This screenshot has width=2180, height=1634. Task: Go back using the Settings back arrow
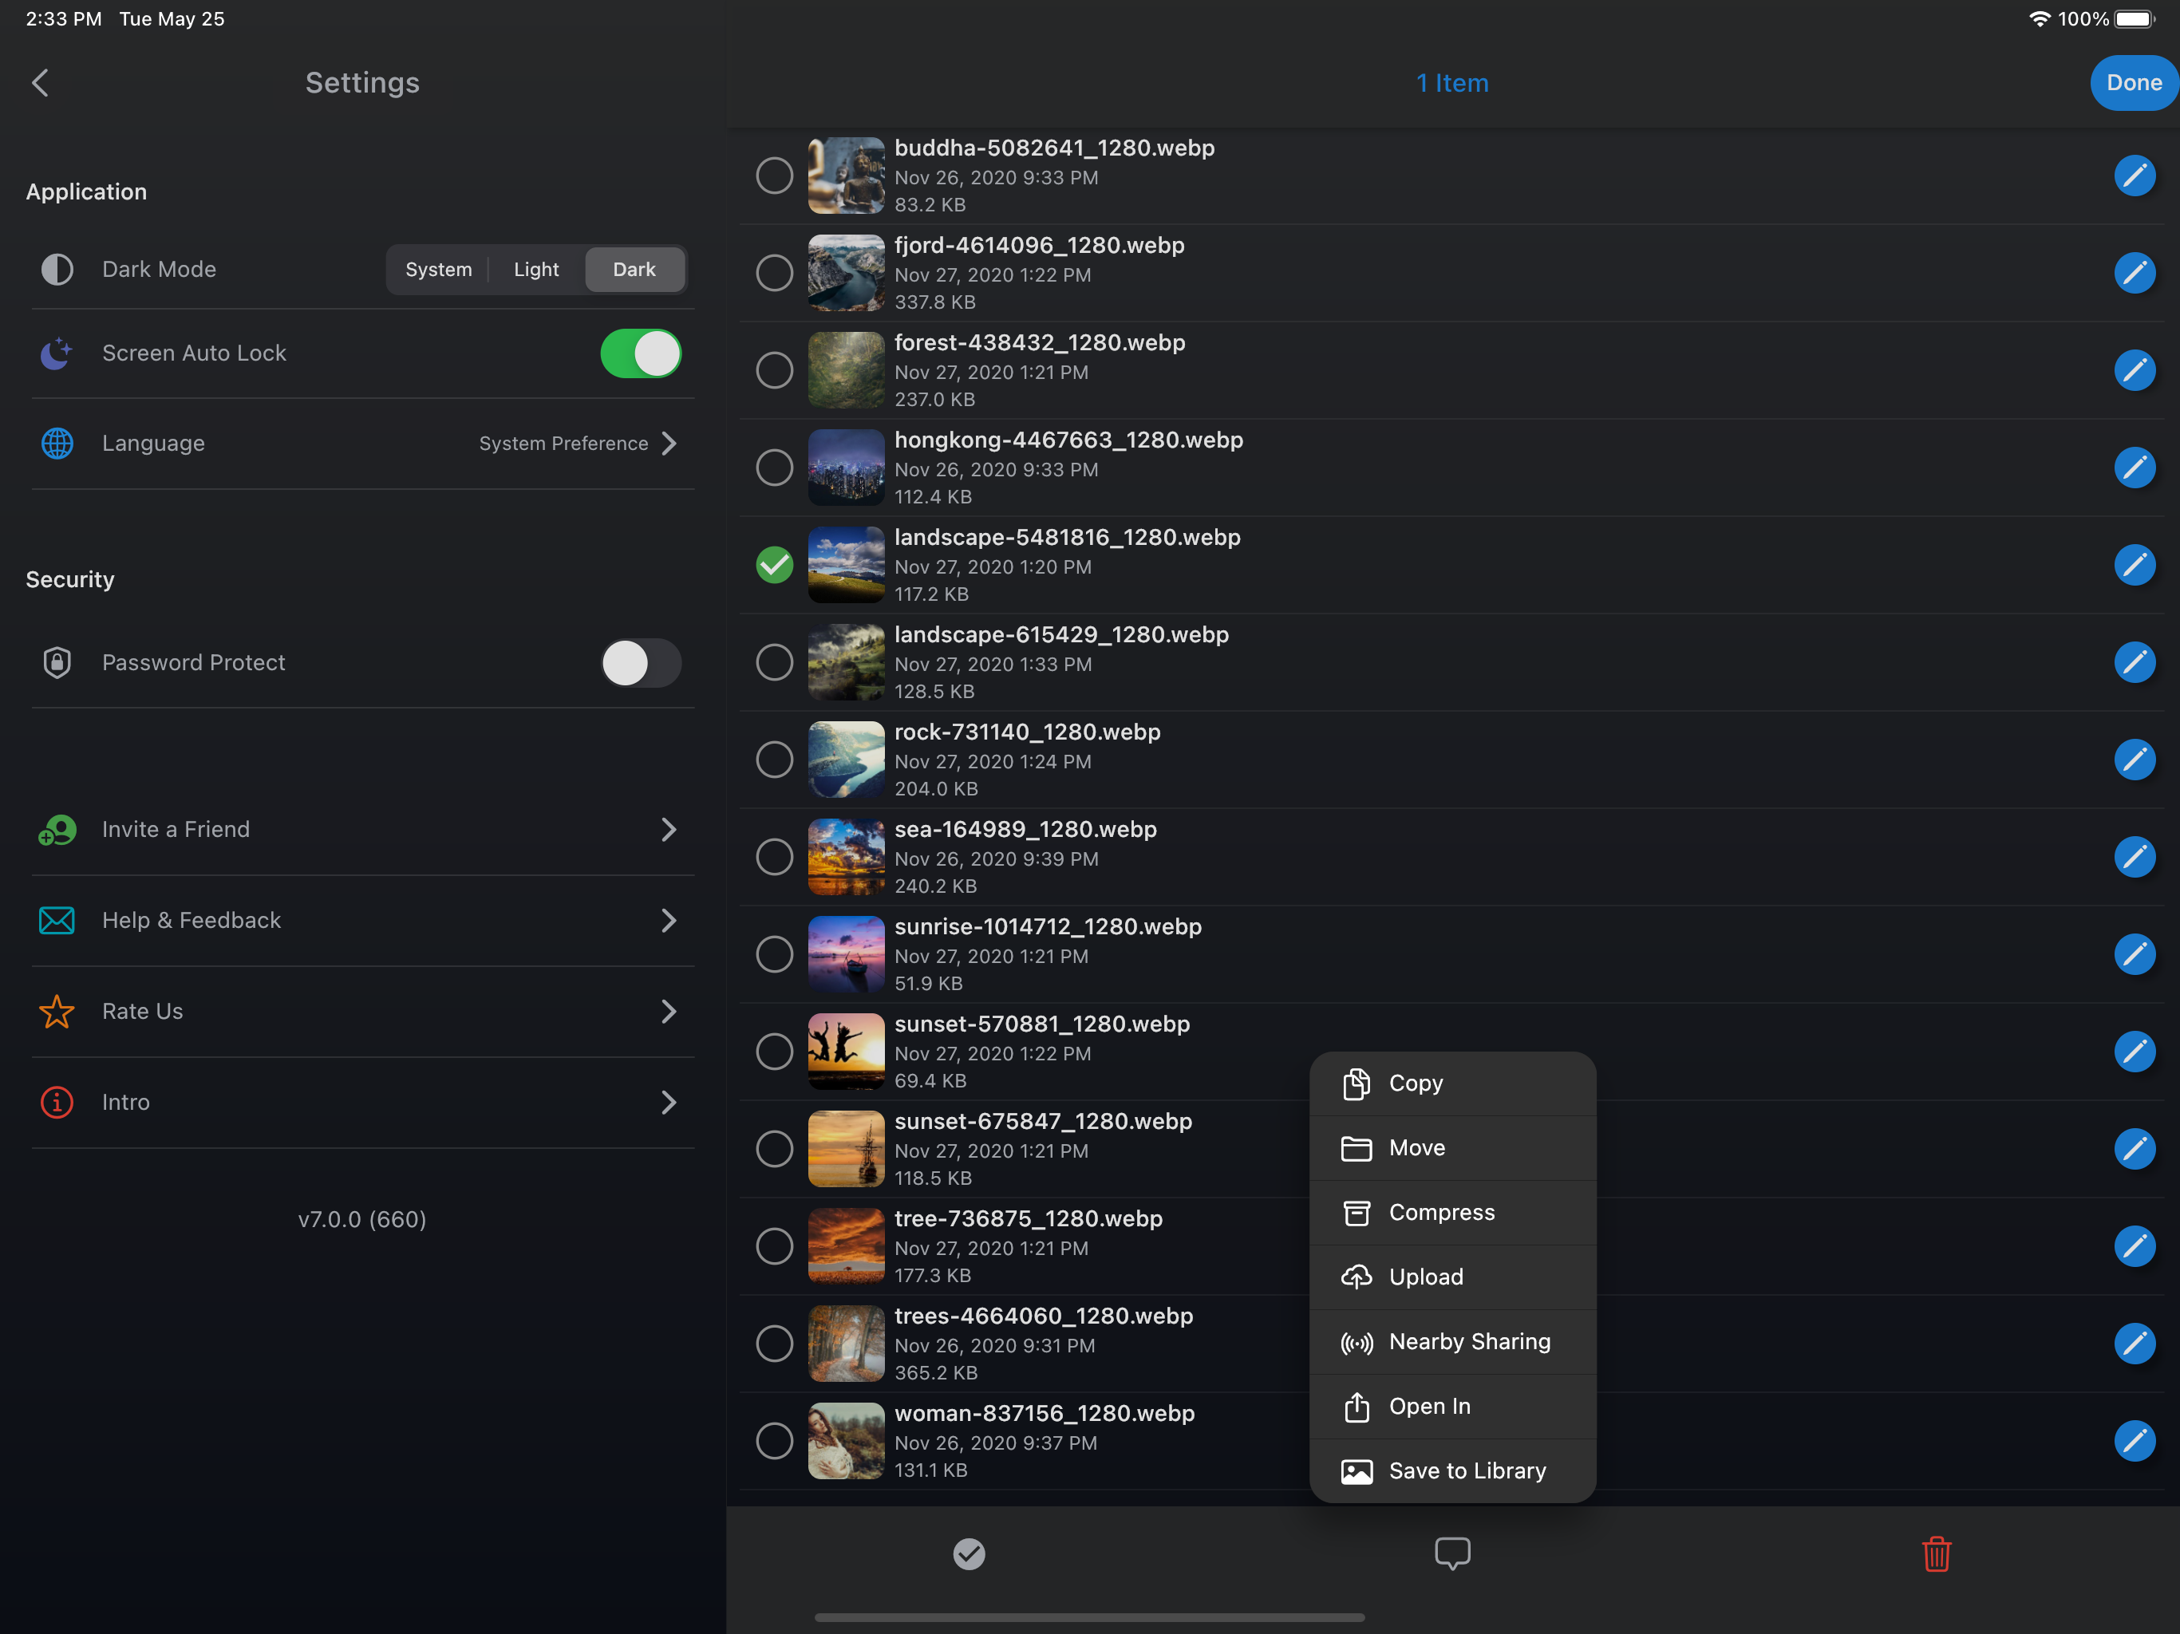click(x=41, y=83)
